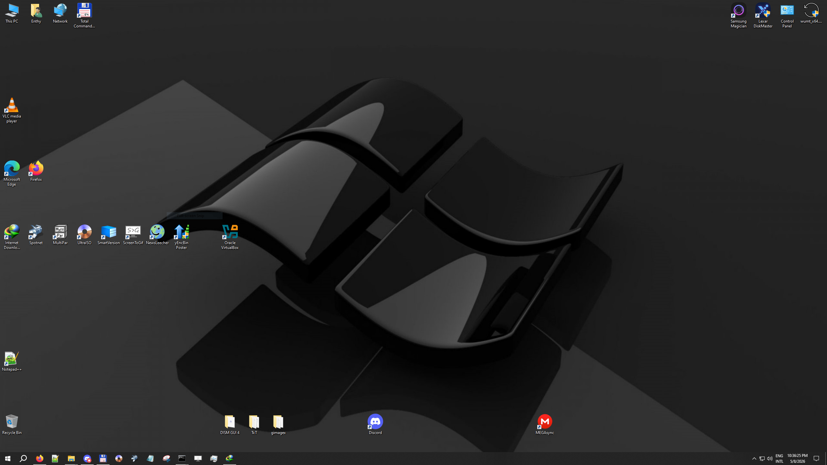Select the Control Panel desktop icon
This screenshot has height=465, width=827.
pyautogui.click(x=787, y=16)
